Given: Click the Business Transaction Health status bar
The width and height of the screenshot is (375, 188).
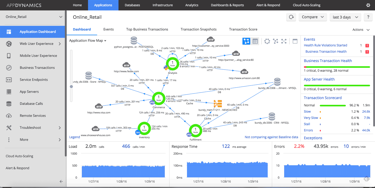Looking at the screenshot, I should 337,67.
